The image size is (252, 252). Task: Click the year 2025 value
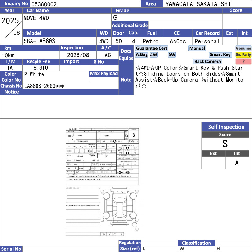(x=10, y=21)
